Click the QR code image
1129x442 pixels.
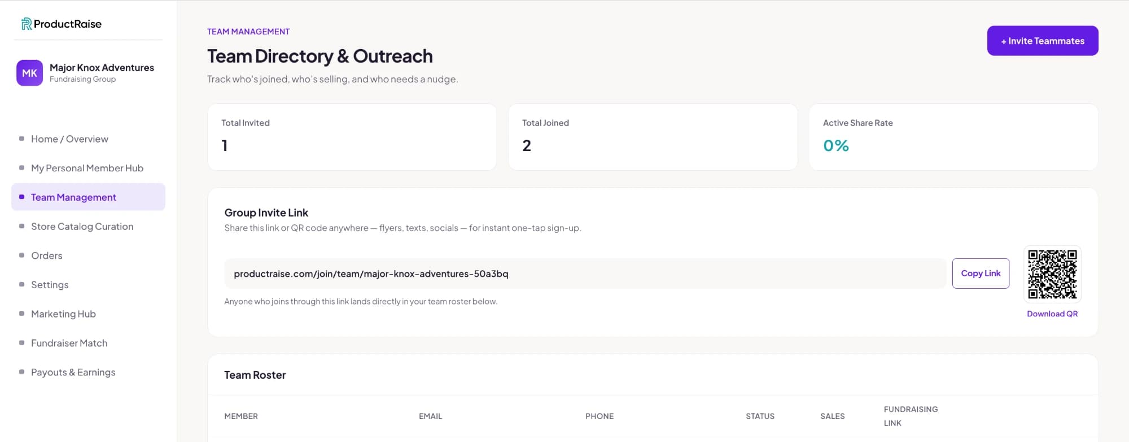pos(1052,275)
